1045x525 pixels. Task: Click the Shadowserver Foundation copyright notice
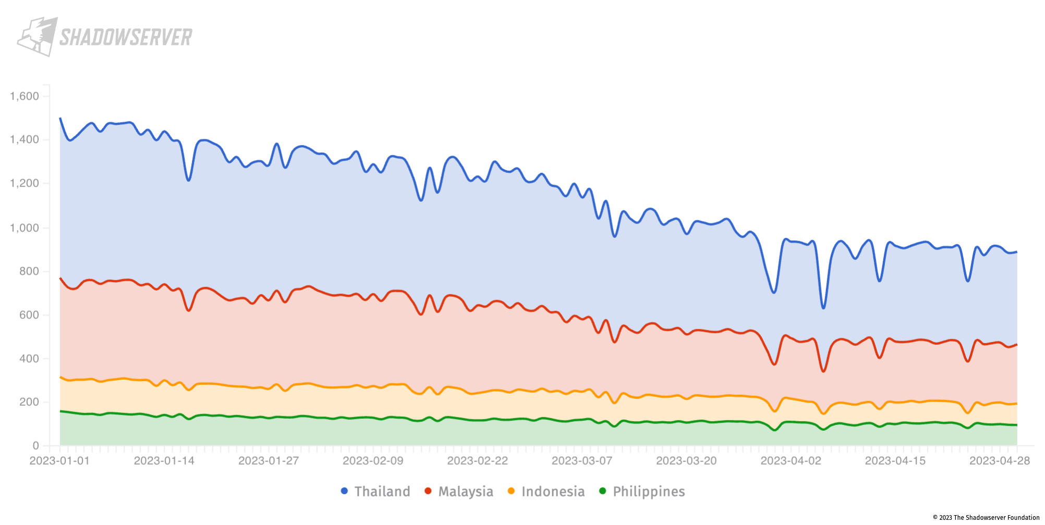(986, 518)
